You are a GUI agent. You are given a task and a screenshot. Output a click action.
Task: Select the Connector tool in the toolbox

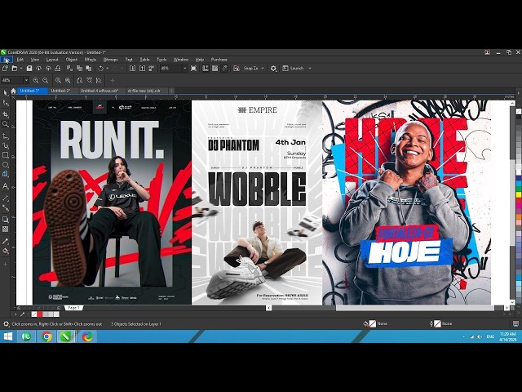pyautogui.click(x=6, y=207)
